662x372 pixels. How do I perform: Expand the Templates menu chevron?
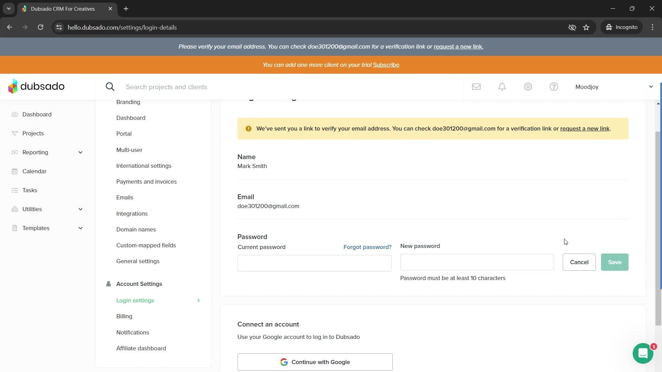(x=80, y=228)
